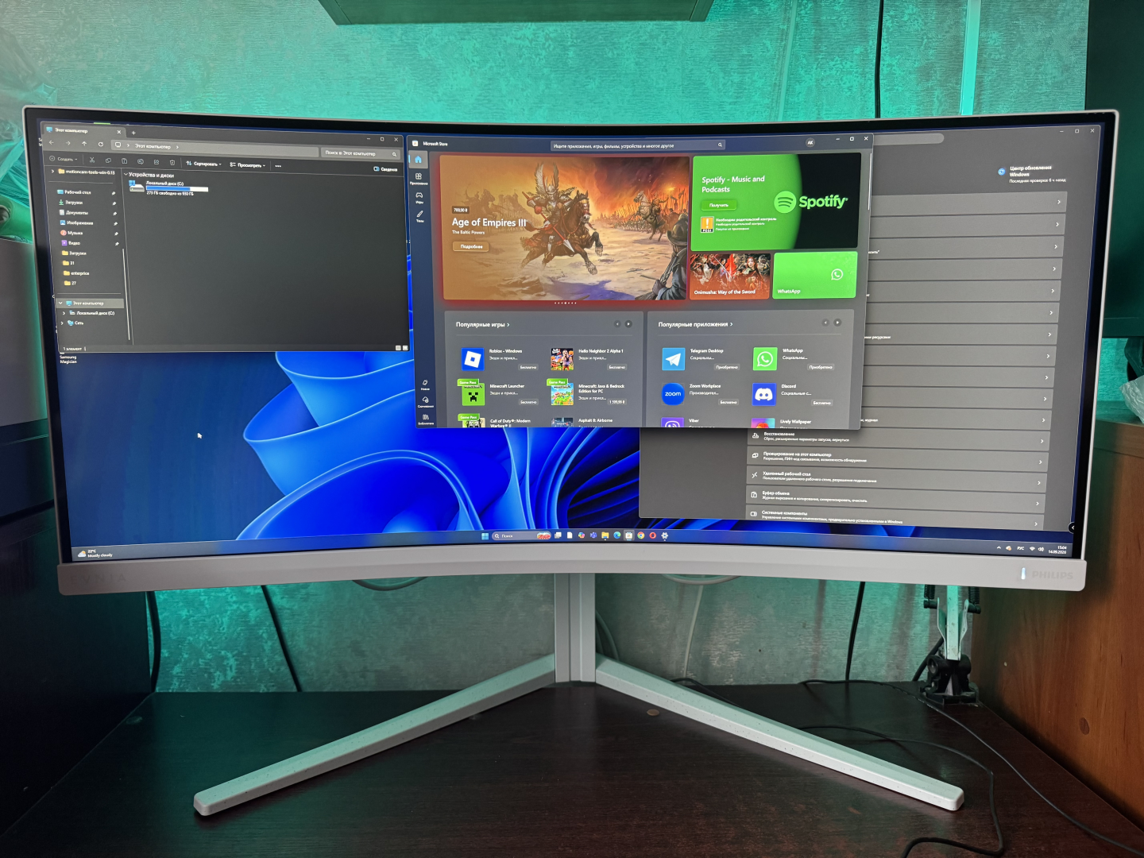Viewport: 1144px width, 858px height.
Task: Refresh the File Explorer view
Action: [100, 145]
